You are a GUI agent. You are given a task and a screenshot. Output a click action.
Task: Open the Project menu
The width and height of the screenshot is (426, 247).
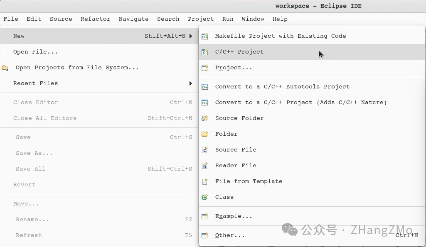pos(201,19)
